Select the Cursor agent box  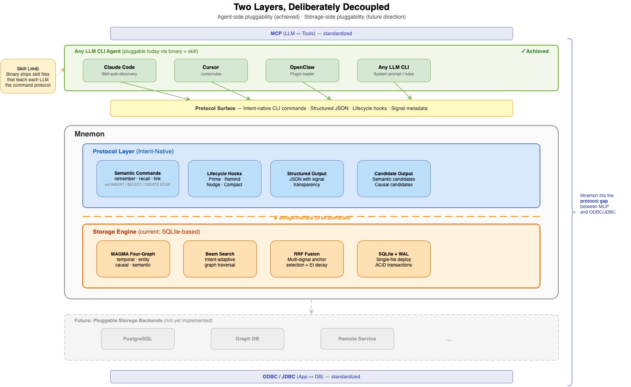coord(211,70)
